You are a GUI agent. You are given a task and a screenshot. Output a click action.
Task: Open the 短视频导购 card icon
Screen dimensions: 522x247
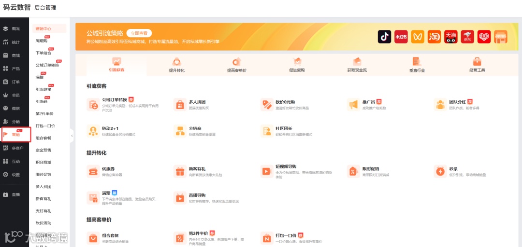click(x=267, y=171)
